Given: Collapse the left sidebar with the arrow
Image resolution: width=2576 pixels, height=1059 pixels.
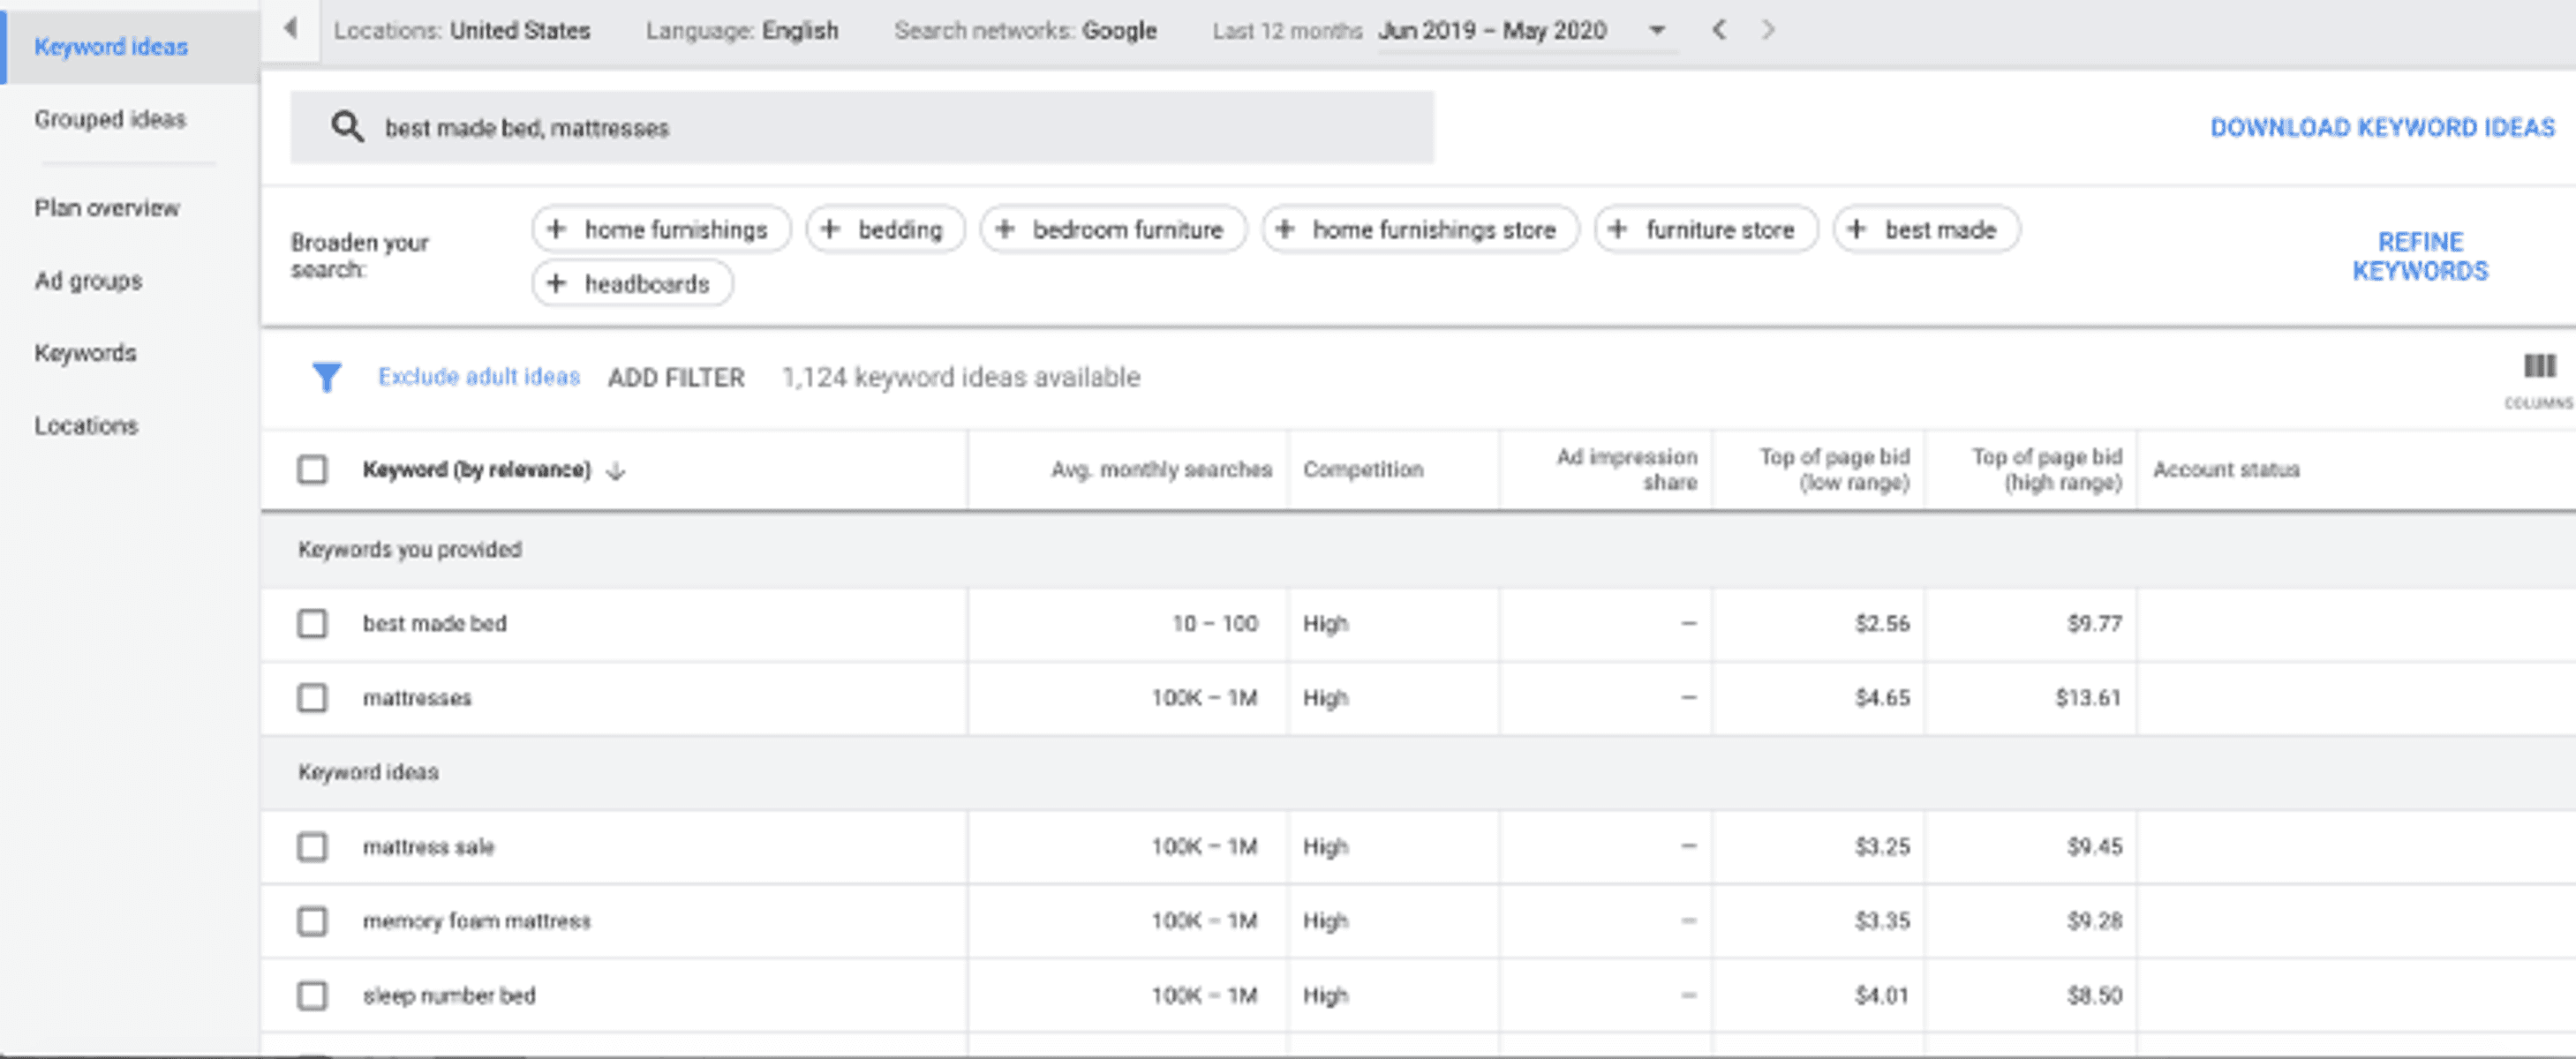Looking at the screenshot, I should pyautogui.click(x=290, y=29).
